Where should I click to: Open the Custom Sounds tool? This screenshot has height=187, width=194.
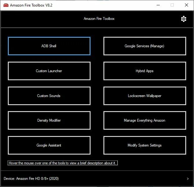pyautogui.click(x=49, y=96)
